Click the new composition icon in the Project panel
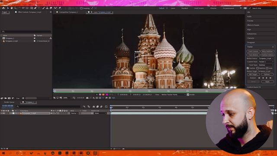Screen dimensions: 277x156 9,98
